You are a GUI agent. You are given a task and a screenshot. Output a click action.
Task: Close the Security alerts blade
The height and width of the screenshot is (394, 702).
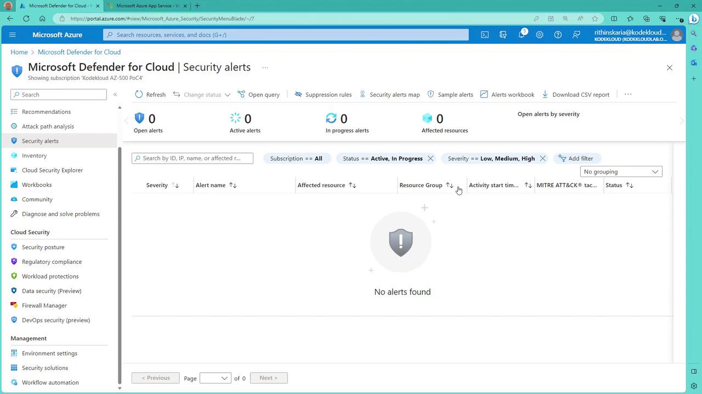point(669,67)
